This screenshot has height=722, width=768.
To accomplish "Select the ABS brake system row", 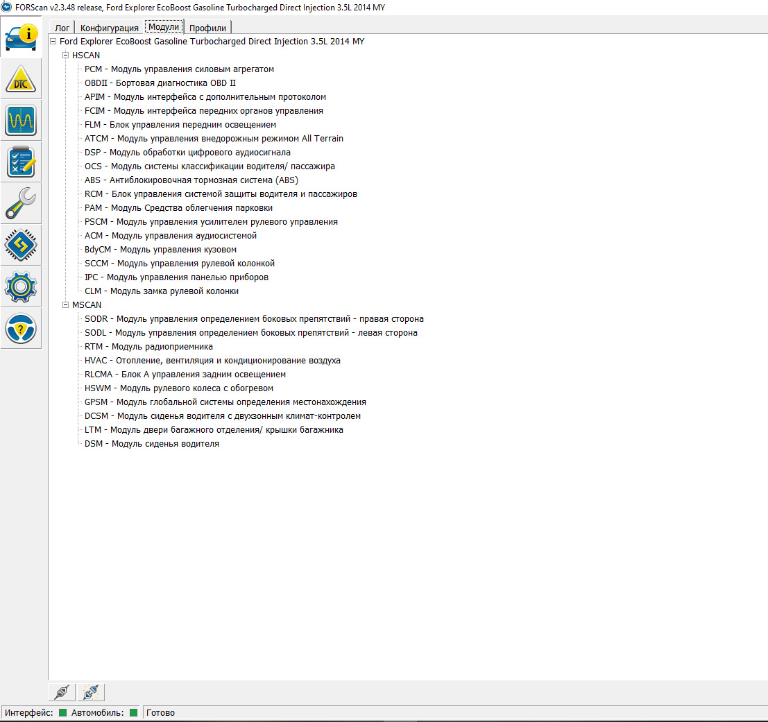I will 191,180.
